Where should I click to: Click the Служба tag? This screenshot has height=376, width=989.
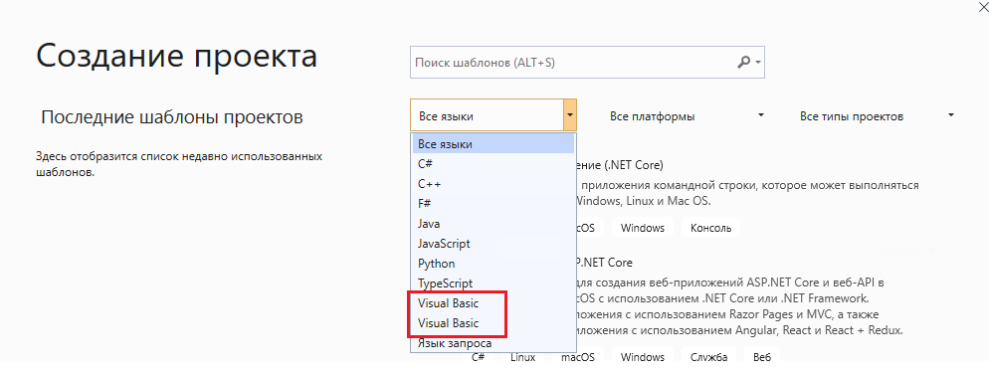tap(708, 357)
